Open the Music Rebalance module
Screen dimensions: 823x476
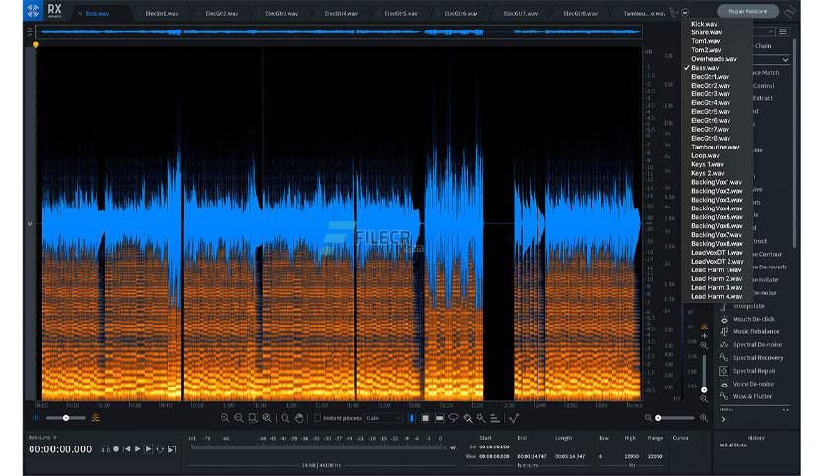coord(755,331)
